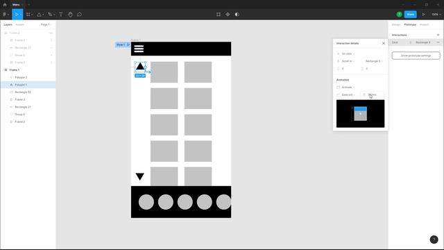Click the black footer bar in the frame

(x=181, y=202)
